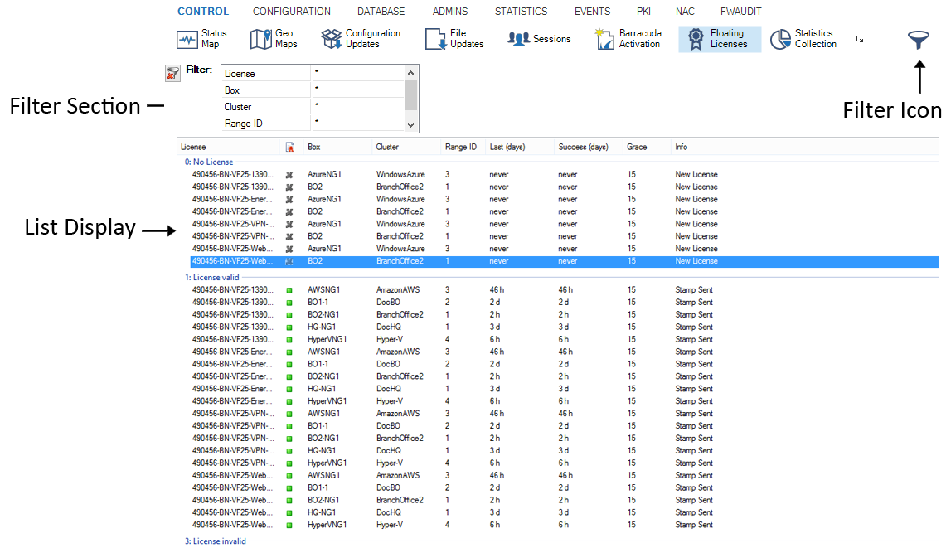Click 'WindowsAzure' in the VF25-Ener AzureNG1 row

point(400,199)
